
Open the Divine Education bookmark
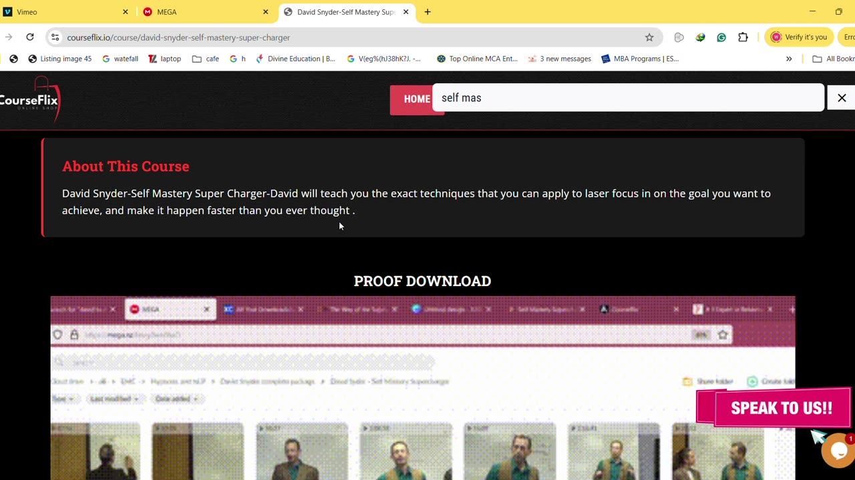(x=295, y=59)
